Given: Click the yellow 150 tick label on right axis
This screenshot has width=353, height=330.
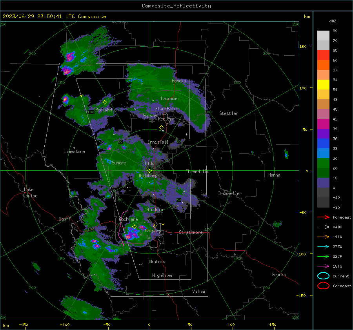Looking at the screenshot, I should point(303,46).
